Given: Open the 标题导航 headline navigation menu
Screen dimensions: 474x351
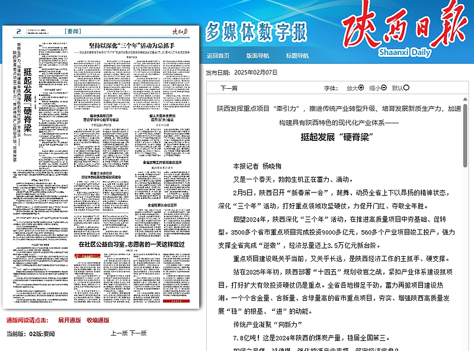Looking at the screenshot, I should tap(297, 56).
